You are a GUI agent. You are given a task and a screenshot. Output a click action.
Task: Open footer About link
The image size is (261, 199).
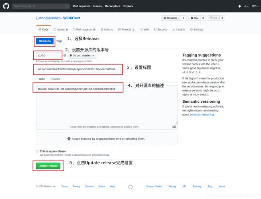(222, 187)
